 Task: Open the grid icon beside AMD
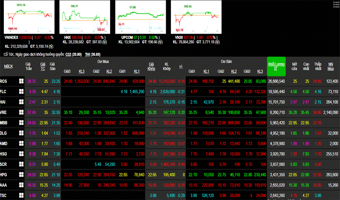point(21,143)
